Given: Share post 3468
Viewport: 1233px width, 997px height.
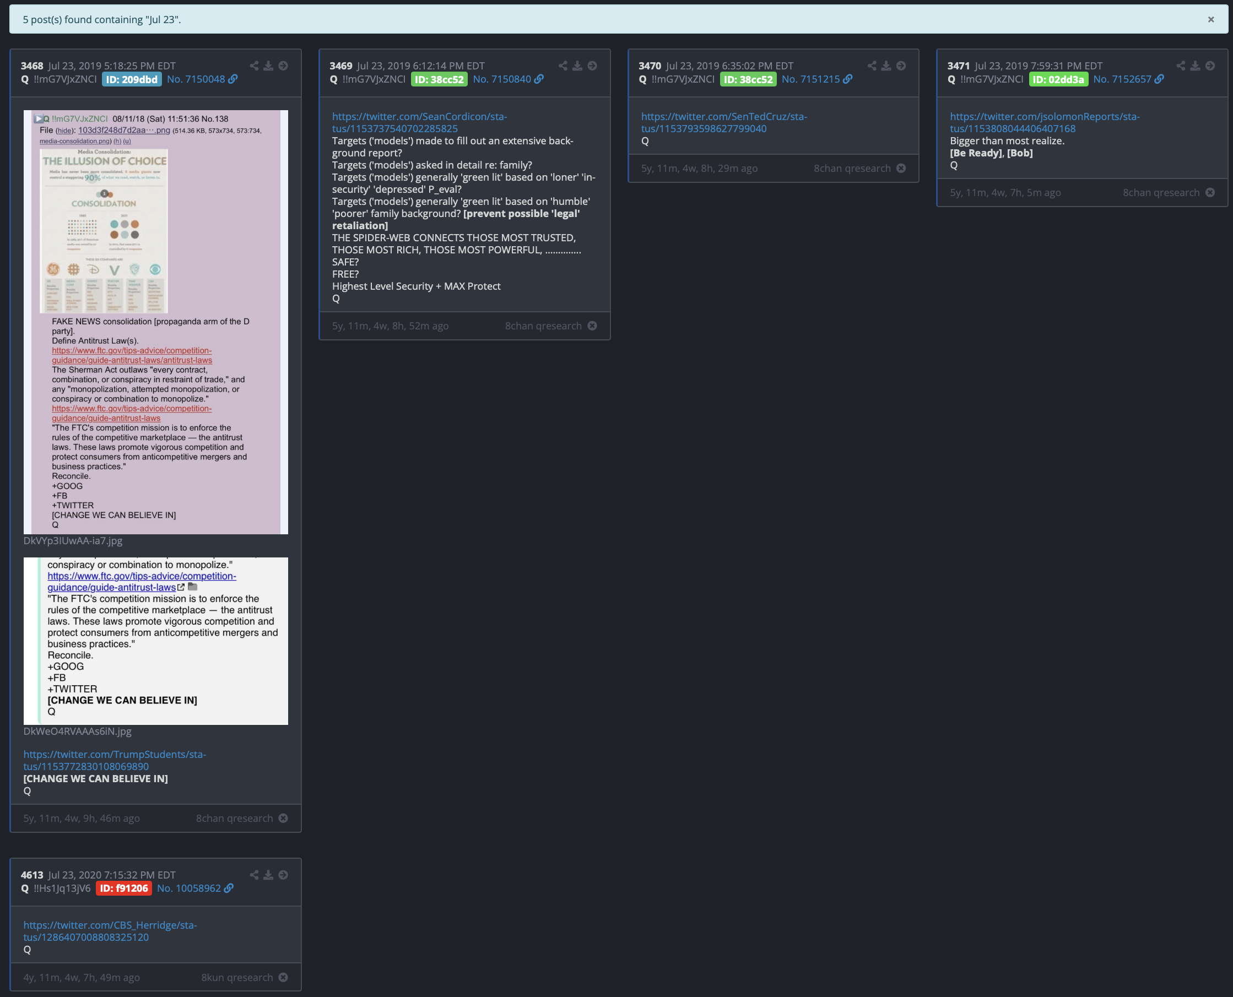Looking at the screenshot, I should pos(254,66).
